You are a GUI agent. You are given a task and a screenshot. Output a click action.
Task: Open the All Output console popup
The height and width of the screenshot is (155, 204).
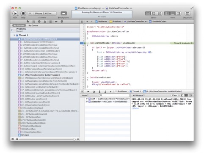click(x=139, y=95)
